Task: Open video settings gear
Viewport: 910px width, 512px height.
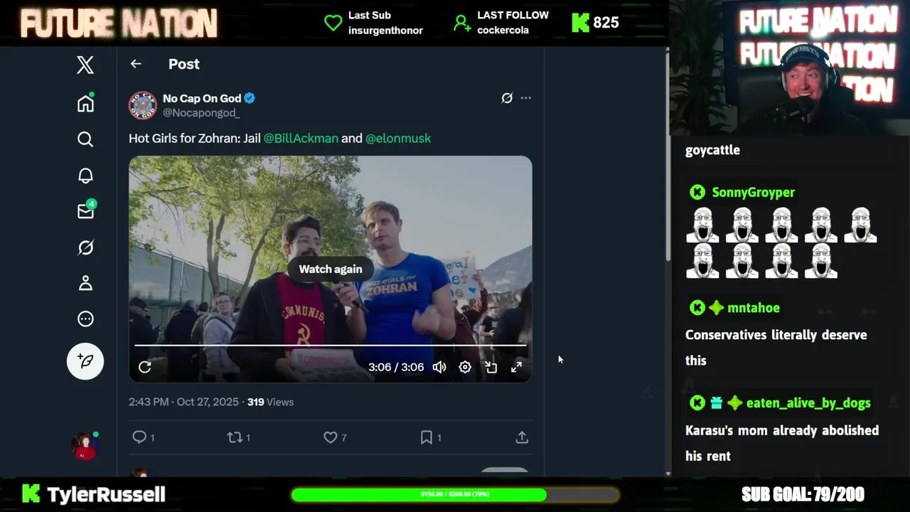Action: point(465,367)
